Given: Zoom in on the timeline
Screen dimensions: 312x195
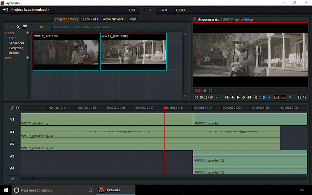Looking at the screenshot, I should click(12, 108).
